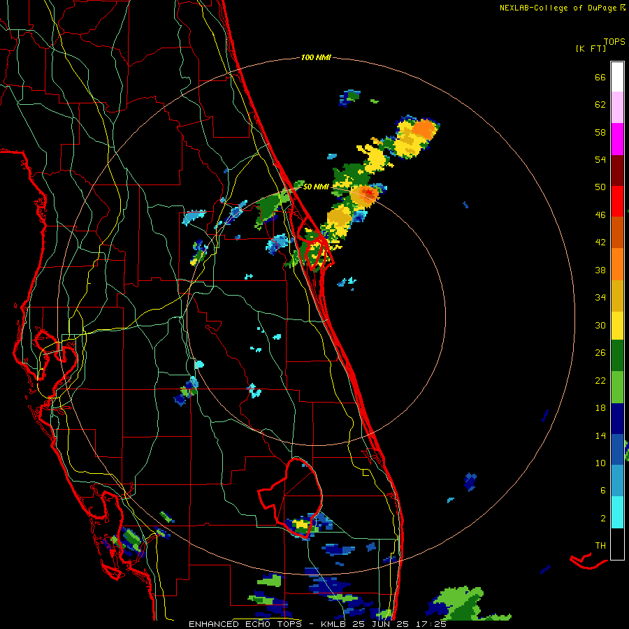Click the legend value 38
Viewport: 629px width, 629px height.
(x=600, y=270)
